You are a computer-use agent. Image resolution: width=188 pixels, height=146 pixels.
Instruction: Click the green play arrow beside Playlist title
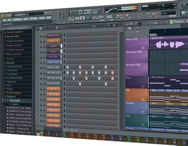pos(171,22)
